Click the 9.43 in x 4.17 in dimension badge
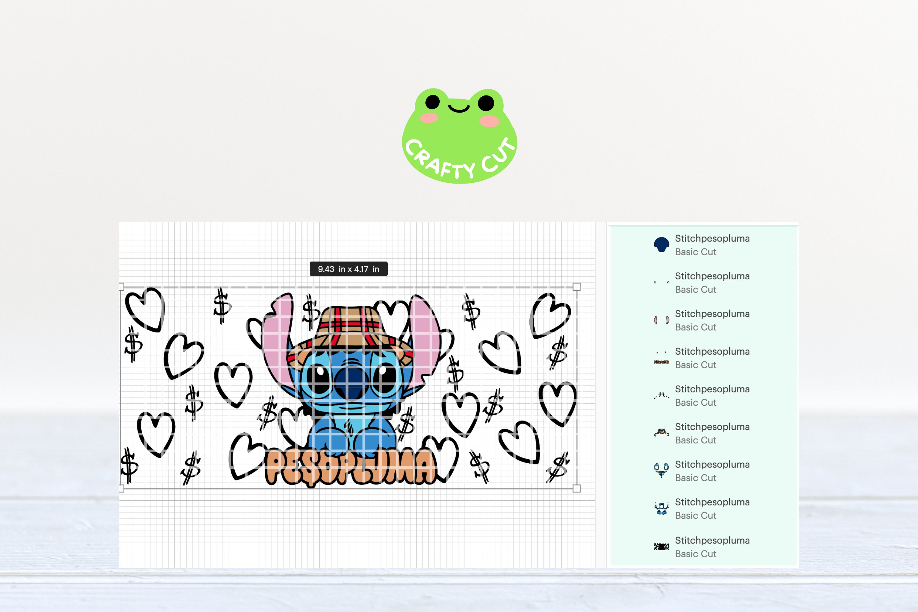918x612 pixels. pyautogui.click(x=349, y=269)
